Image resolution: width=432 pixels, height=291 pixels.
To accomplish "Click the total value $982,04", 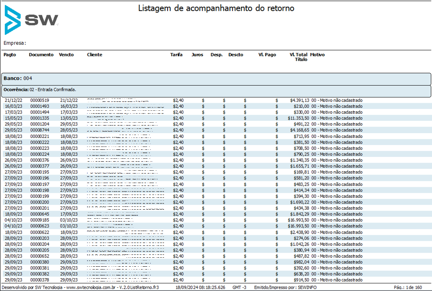I will coord(301,262).
